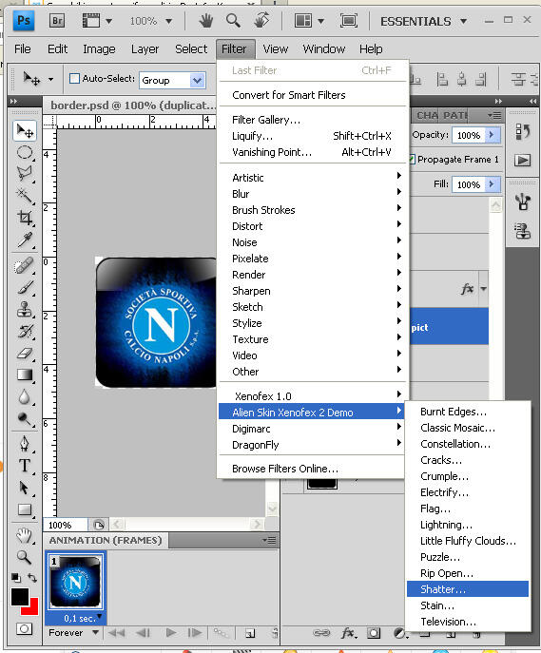Play the animation

pos(171,633)
